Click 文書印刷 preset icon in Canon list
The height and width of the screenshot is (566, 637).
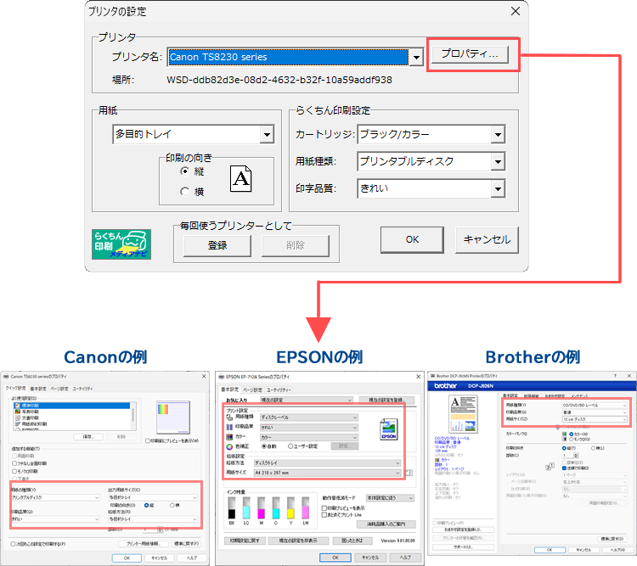(x=18, y=417)
